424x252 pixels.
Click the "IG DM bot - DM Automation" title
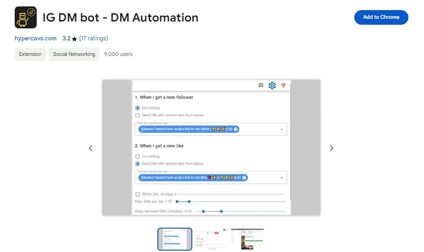(x=120, y=17)
